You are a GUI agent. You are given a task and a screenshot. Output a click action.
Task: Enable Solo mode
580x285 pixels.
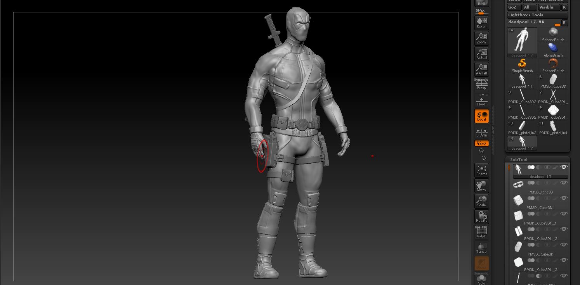[x=481, y=279]
